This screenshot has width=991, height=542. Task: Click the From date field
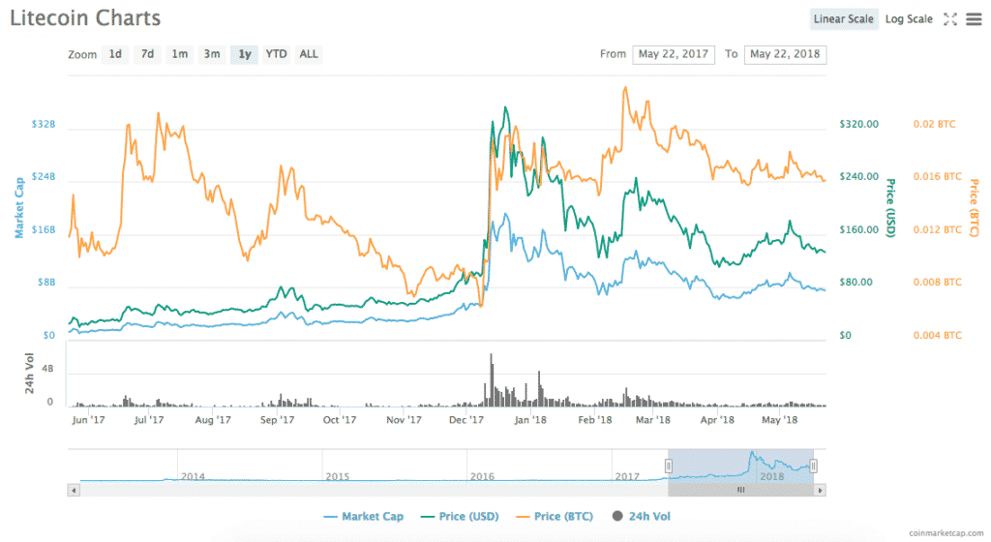coord(674,54)
